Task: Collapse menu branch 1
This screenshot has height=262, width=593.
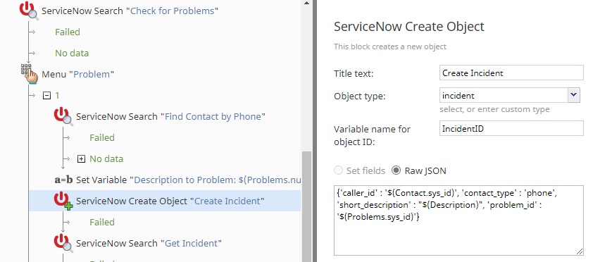Action: click(46, 96)
